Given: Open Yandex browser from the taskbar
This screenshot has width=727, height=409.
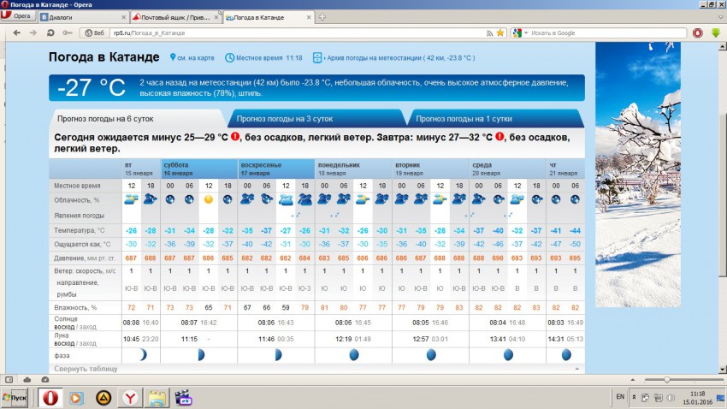Looking at the screenshot, I should (129, 398).
